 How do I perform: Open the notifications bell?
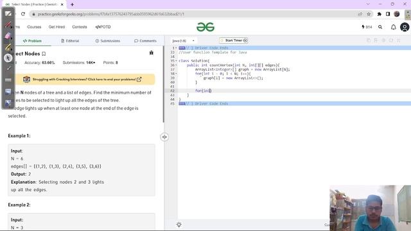click(393, 27)
